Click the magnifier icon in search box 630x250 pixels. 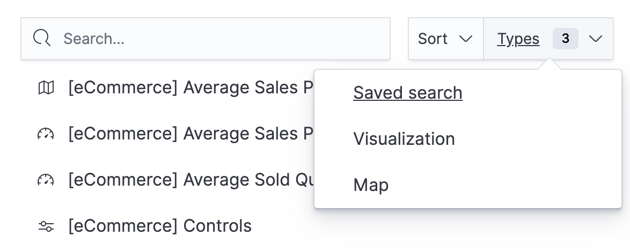42,39
